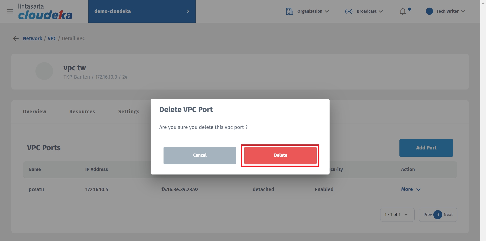This screenshot has width=486, height=241.
Task: Click the Organization building icon
Action: point(289,11)
